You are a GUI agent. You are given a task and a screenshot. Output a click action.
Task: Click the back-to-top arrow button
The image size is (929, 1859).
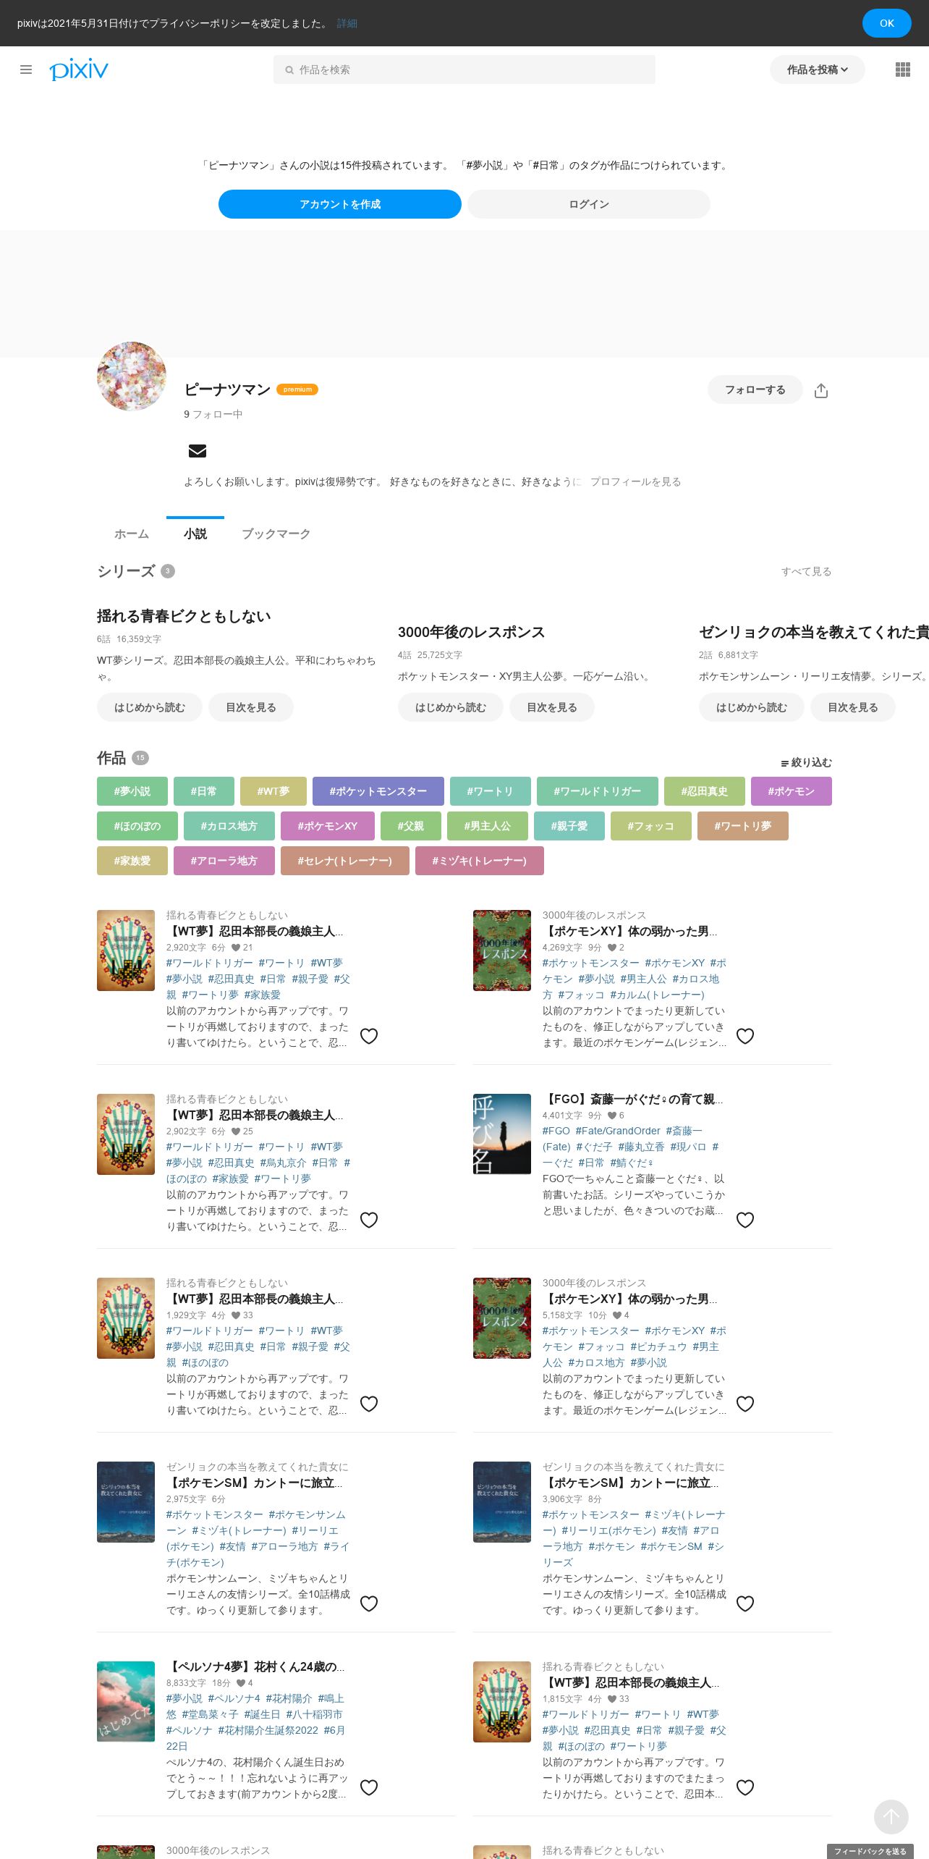[891, 1816]
